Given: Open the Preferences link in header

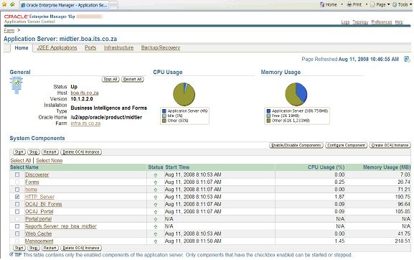Looking at the screenshot, I should click(382, 22).
